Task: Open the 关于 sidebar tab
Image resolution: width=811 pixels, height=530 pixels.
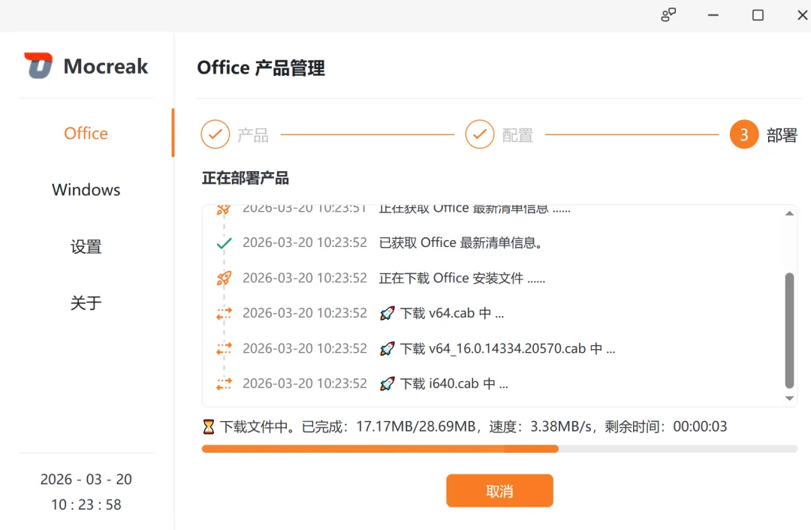Action: pyautogui.click(x=86, y=303)
